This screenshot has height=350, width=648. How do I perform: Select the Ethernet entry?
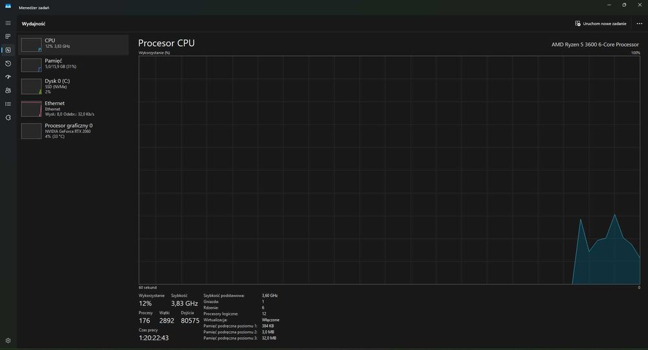pyautogui.click(x=73, y=109)
